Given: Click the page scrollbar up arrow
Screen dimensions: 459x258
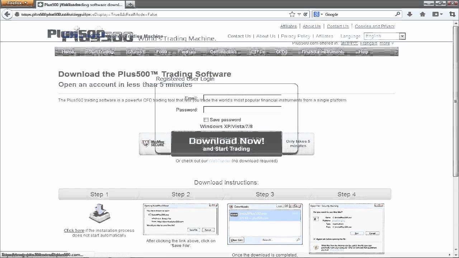Looking at the screenshot, I should pyautogui.click(x=456, y=23).
